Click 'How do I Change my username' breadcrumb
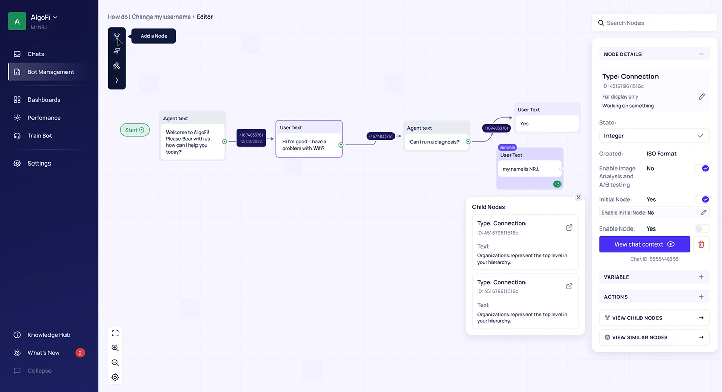722x392 pixels. click(x=149, y=17)
